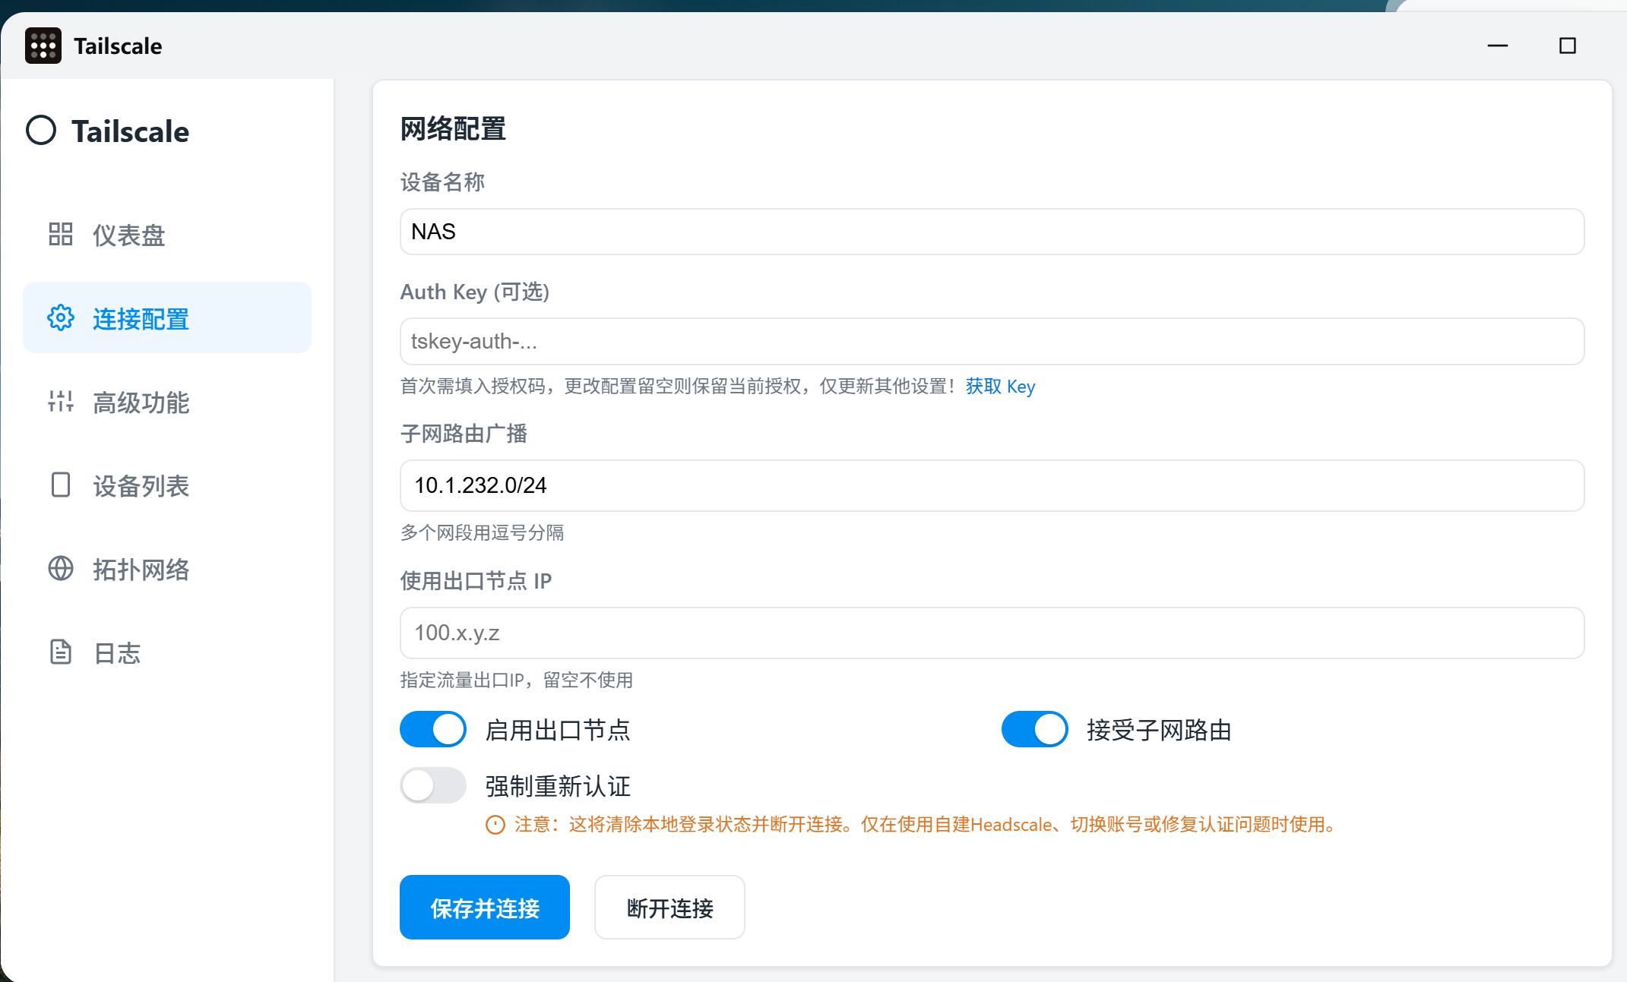Click the sliders icon beside 高级功能
Image resolution: width=1627 pixels, height=982 pixels.
point(61,402)
